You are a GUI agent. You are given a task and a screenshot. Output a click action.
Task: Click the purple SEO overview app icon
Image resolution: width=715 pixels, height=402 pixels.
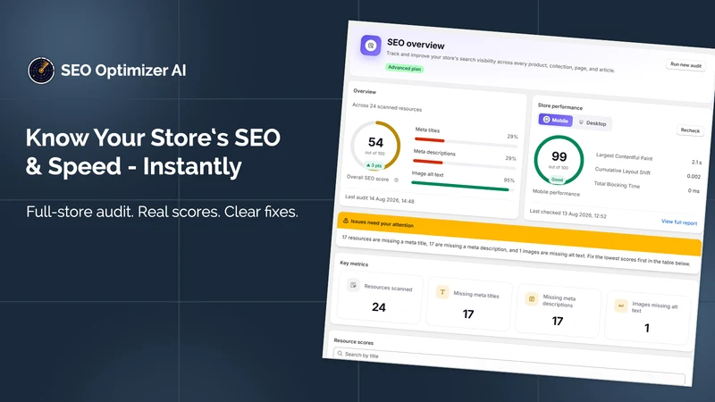pyautogui.click(x=371, y=46)
